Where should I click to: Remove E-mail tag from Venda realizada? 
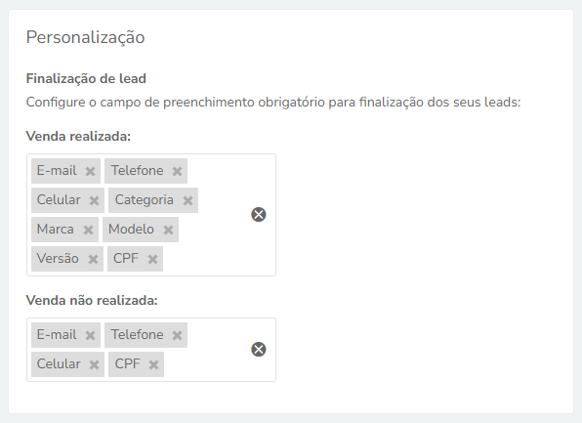pyautogui.click(x=90, y=171)
